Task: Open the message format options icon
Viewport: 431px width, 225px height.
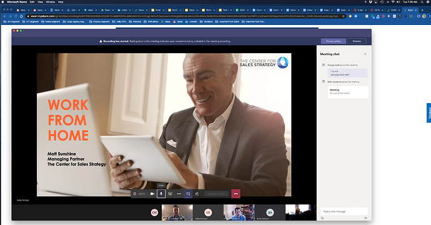Action: point(322,218)
